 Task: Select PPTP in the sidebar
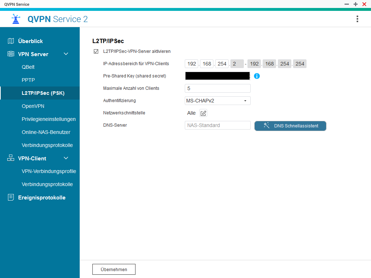[28, 80]
